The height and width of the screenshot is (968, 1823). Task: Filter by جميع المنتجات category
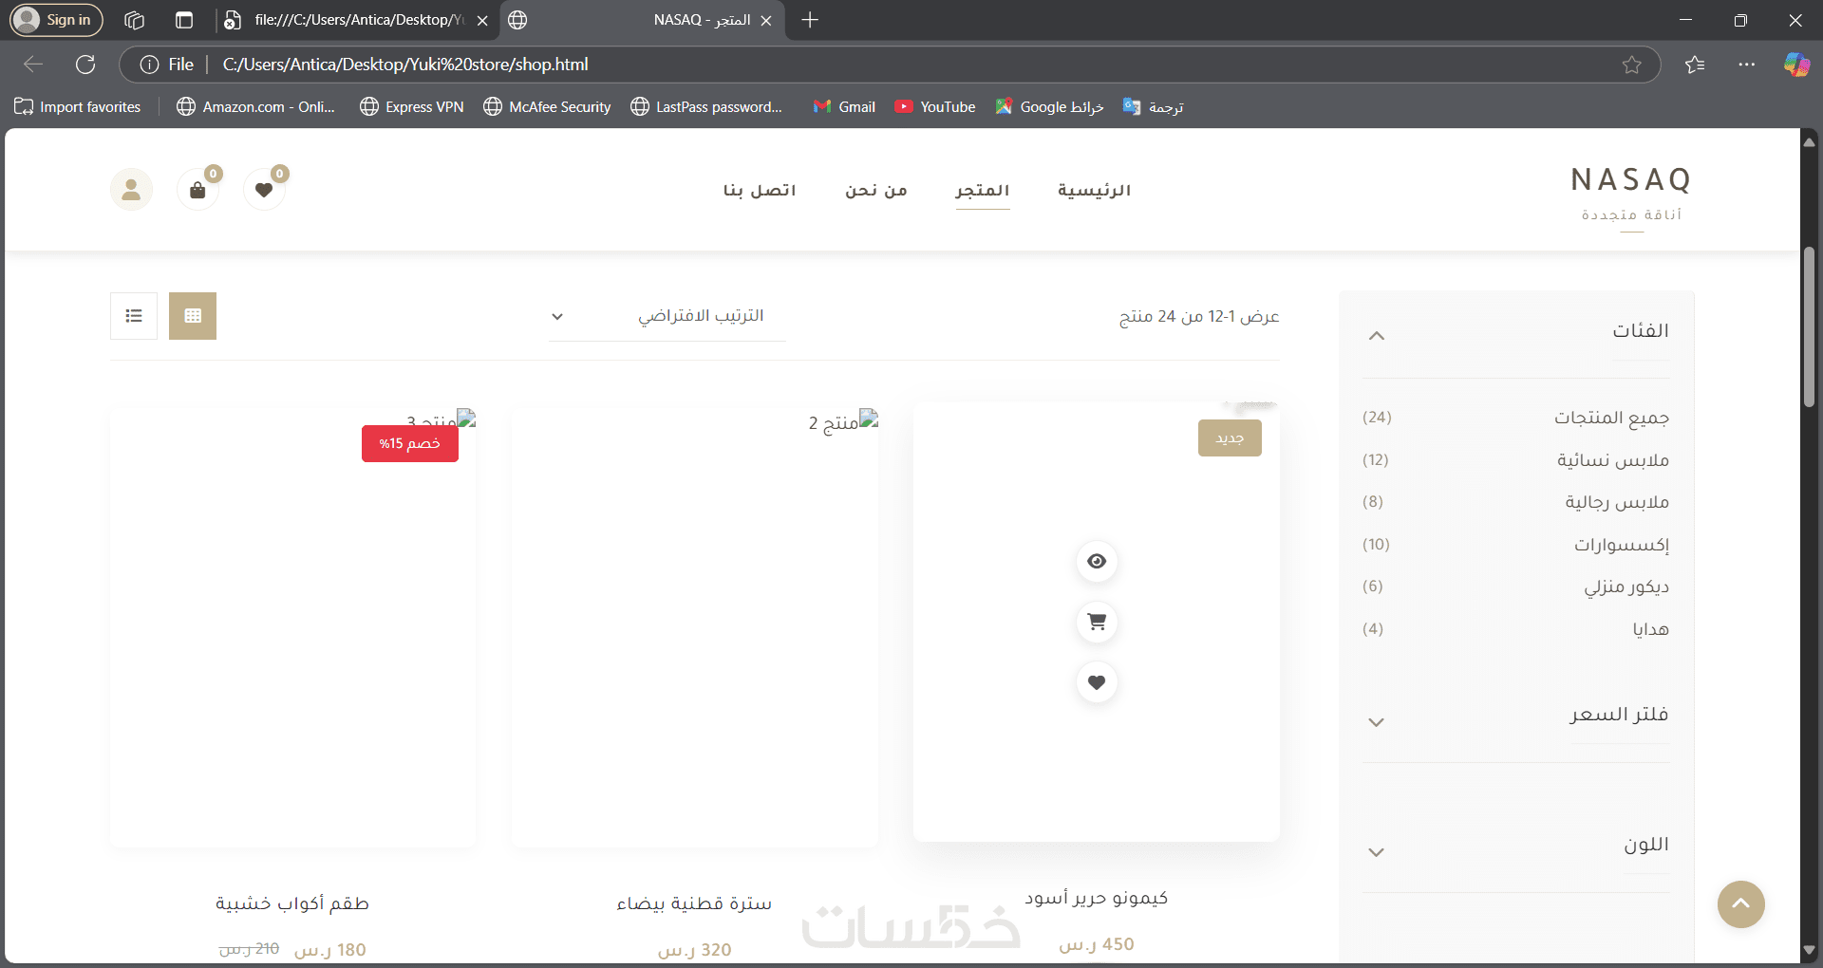tap(1611, 418)
